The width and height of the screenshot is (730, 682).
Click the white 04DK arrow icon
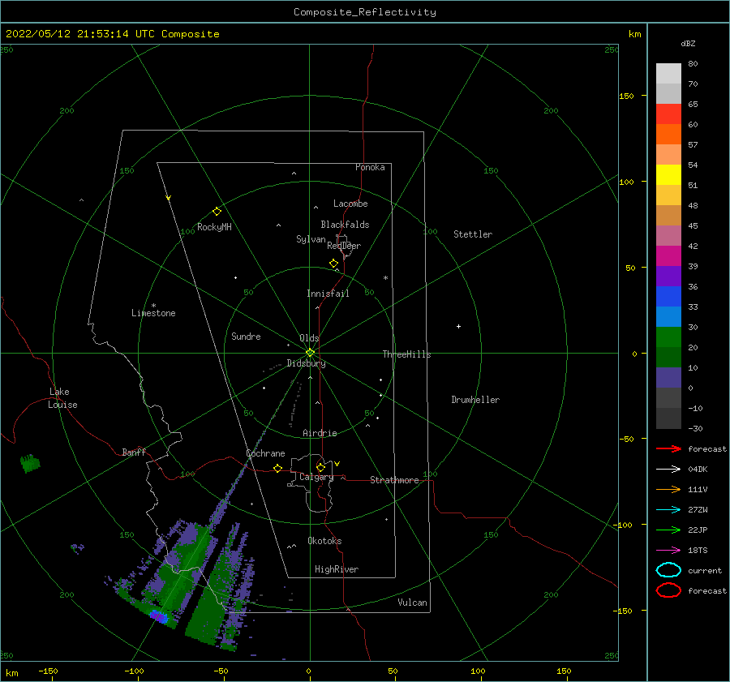point(668,470)
